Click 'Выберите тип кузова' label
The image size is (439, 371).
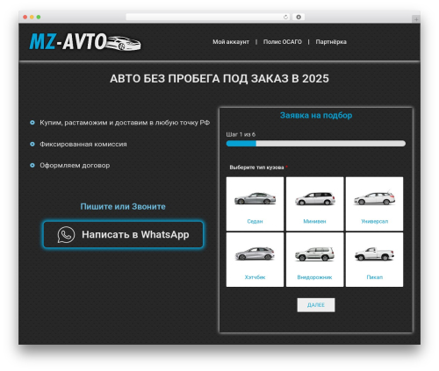click(x=256, y=168)
